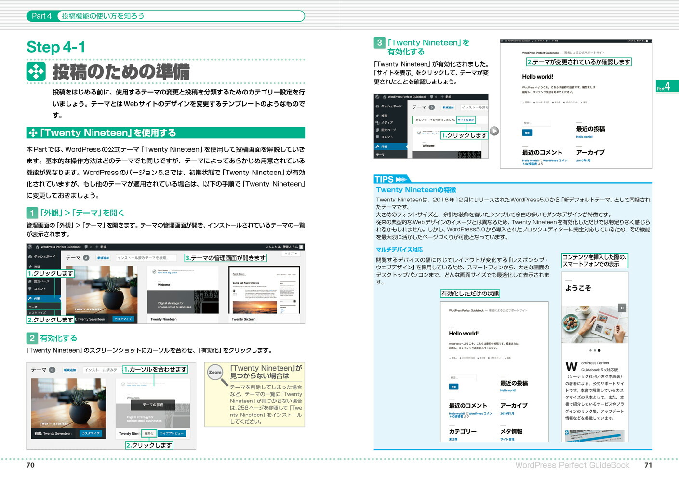
Task: Click 新規追加 button in step 2 screenshot
Action: (x=70, y=370)
